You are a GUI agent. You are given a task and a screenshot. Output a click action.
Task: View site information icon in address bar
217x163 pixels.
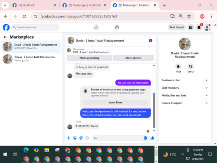pyautogui.click(x=35, y=17)
